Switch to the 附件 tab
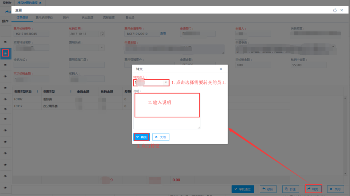 [66, 17]
